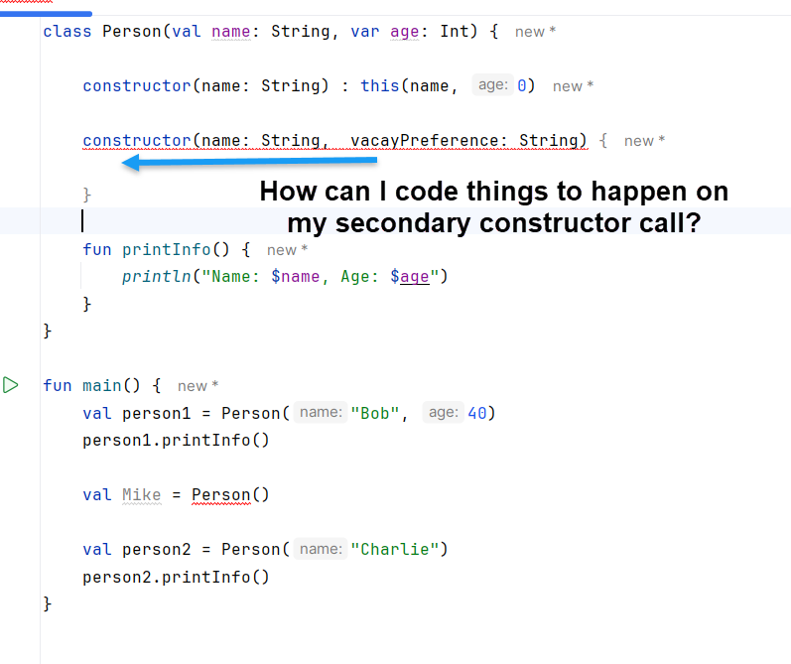Click 'person2.printInfo()' call line
Screen dimensions: 791x664
176,577
